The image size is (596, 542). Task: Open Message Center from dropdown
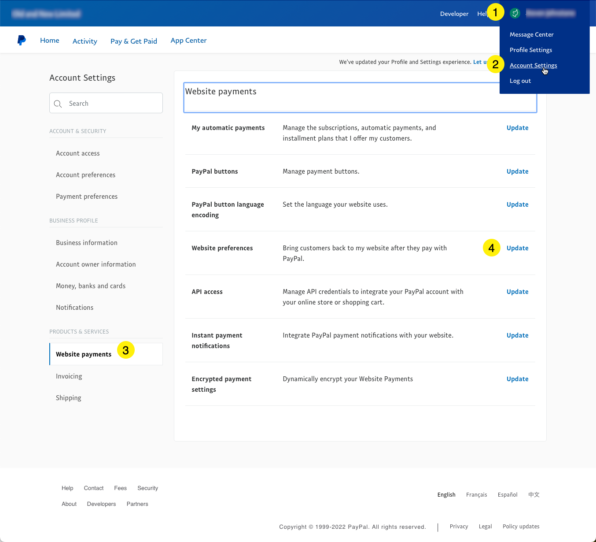click(x=532, y=34)
